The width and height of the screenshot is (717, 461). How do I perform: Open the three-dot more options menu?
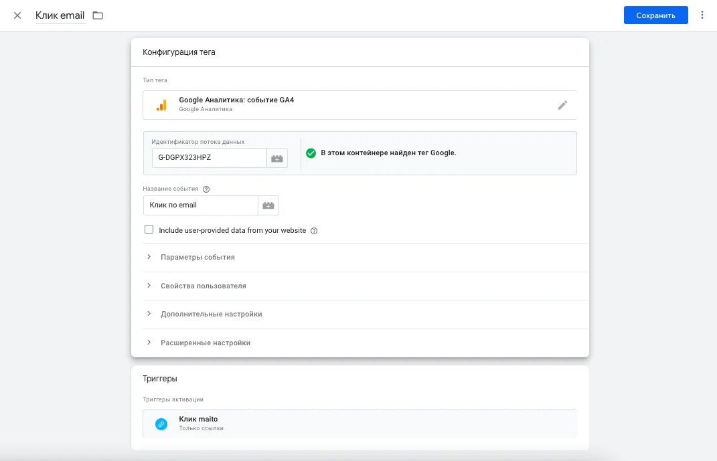tap(702, 15)
